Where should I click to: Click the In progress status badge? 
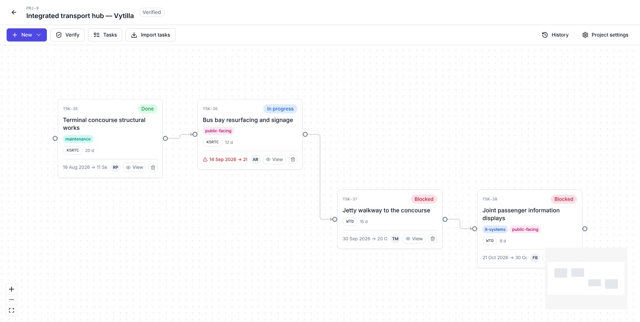click(x=280, y=109)
